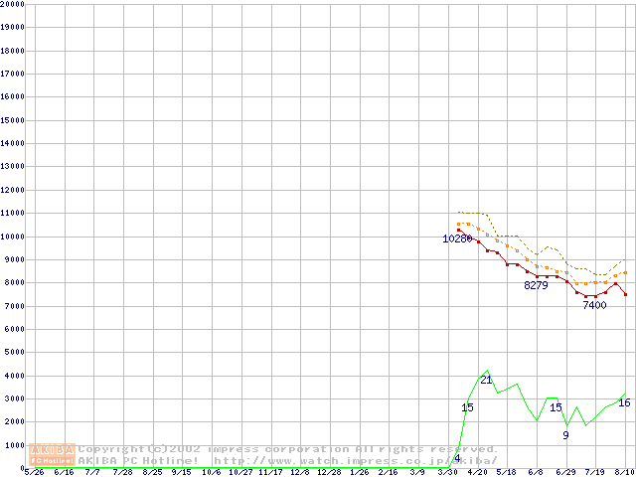636x477 pixels.
Task: Select the 8/10 date on the X axis
Action: pos(624,473)
